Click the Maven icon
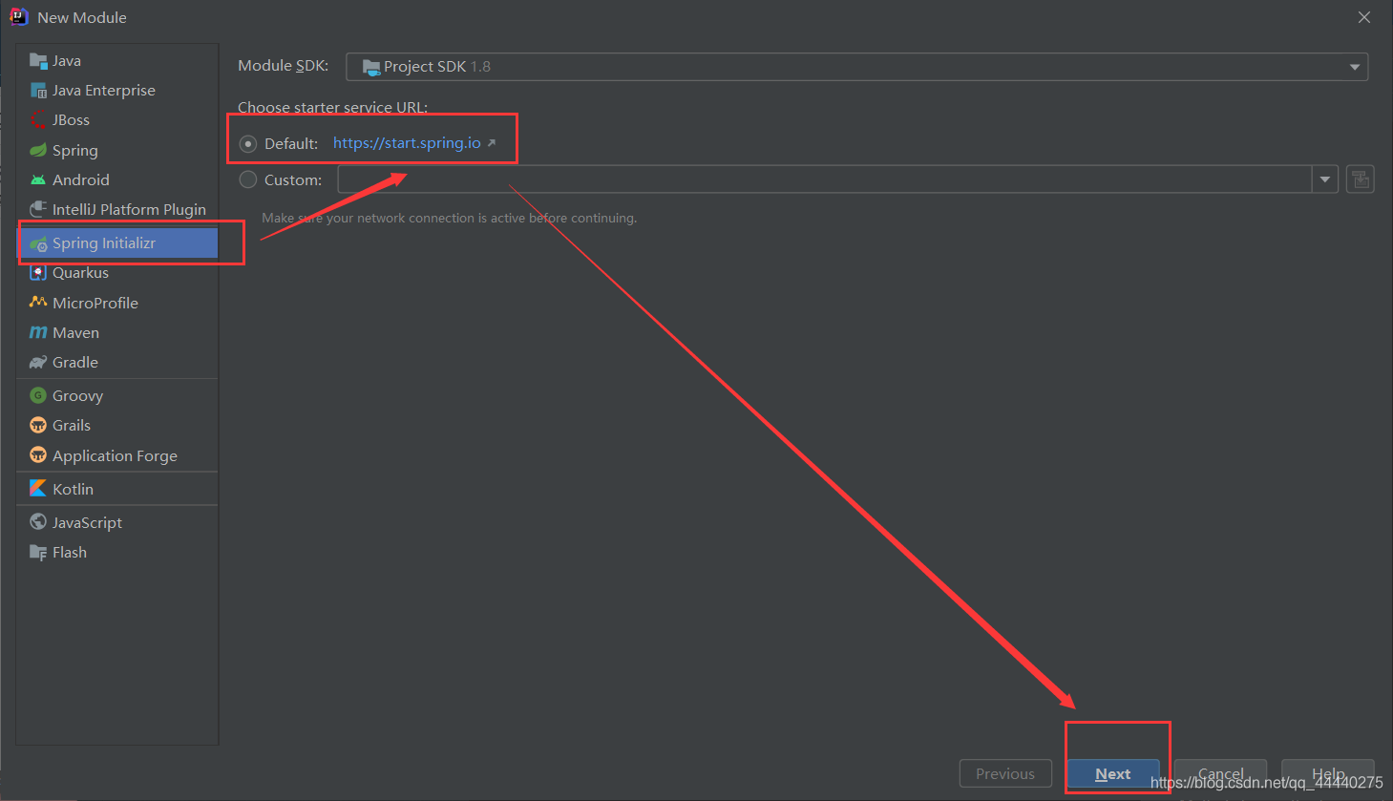The image size is (1393, 801). [38, 332]
